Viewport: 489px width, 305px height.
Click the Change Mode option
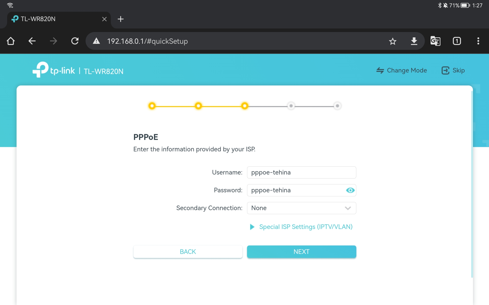[402, 70]
